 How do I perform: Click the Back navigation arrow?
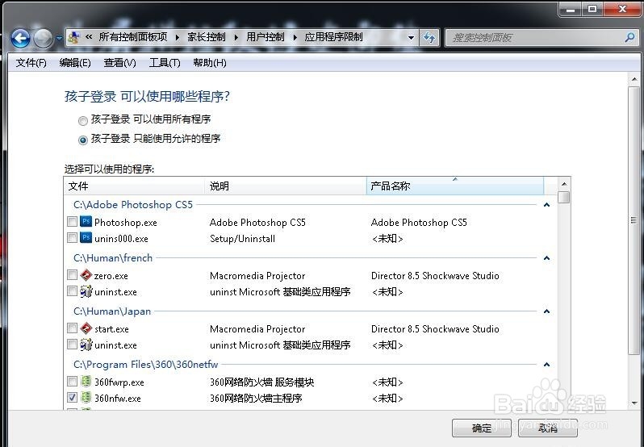click(x=20, y=38)
